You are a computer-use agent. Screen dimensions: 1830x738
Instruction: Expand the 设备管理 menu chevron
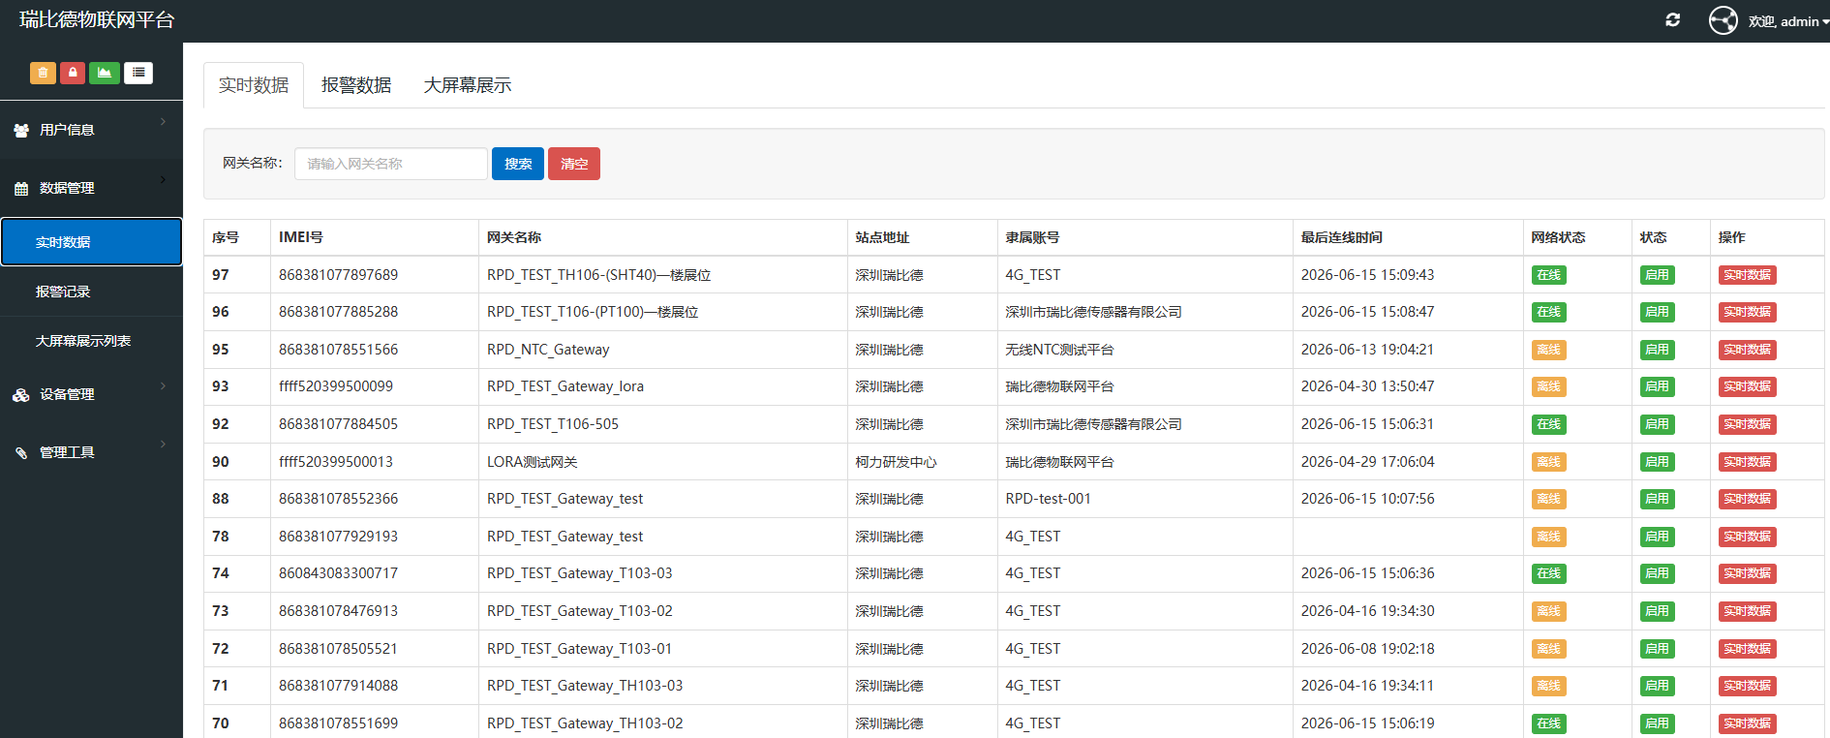pyautogui.click(x=163, y=385)
